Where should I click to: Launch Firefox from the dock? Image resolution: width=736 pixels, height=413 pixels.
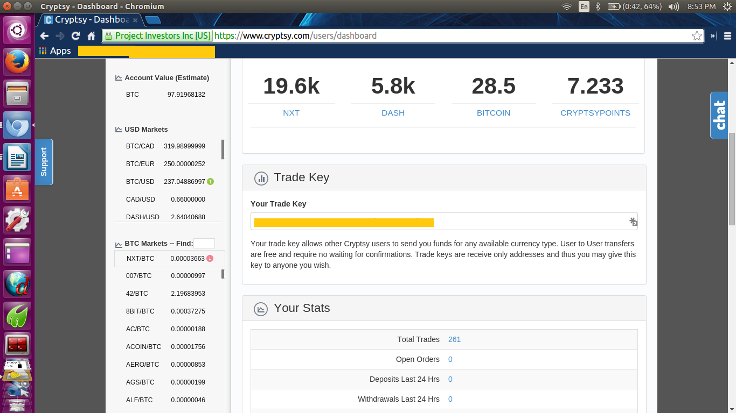pos(18,62)
